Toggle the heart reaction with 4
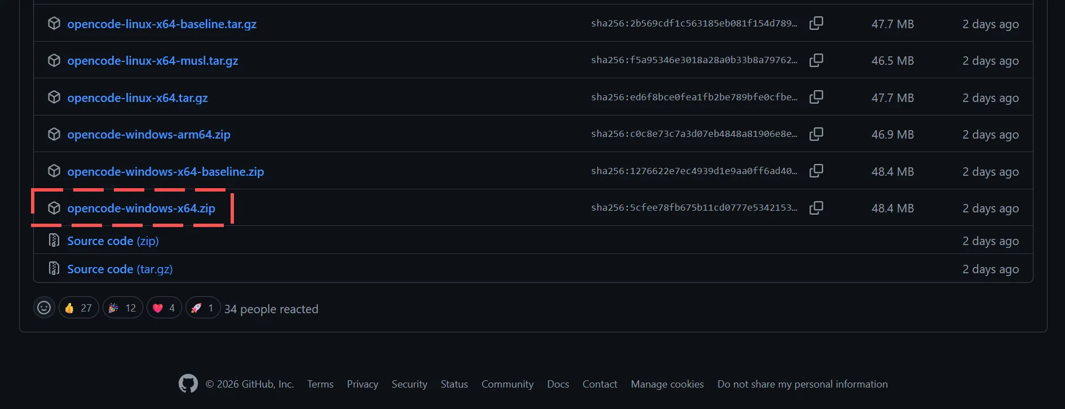1065x409 pixels. click(x=164, y=308)
